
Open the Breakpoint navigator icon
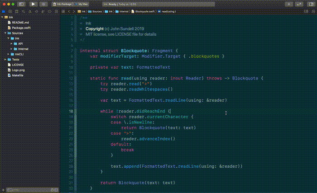coord(49,11)
